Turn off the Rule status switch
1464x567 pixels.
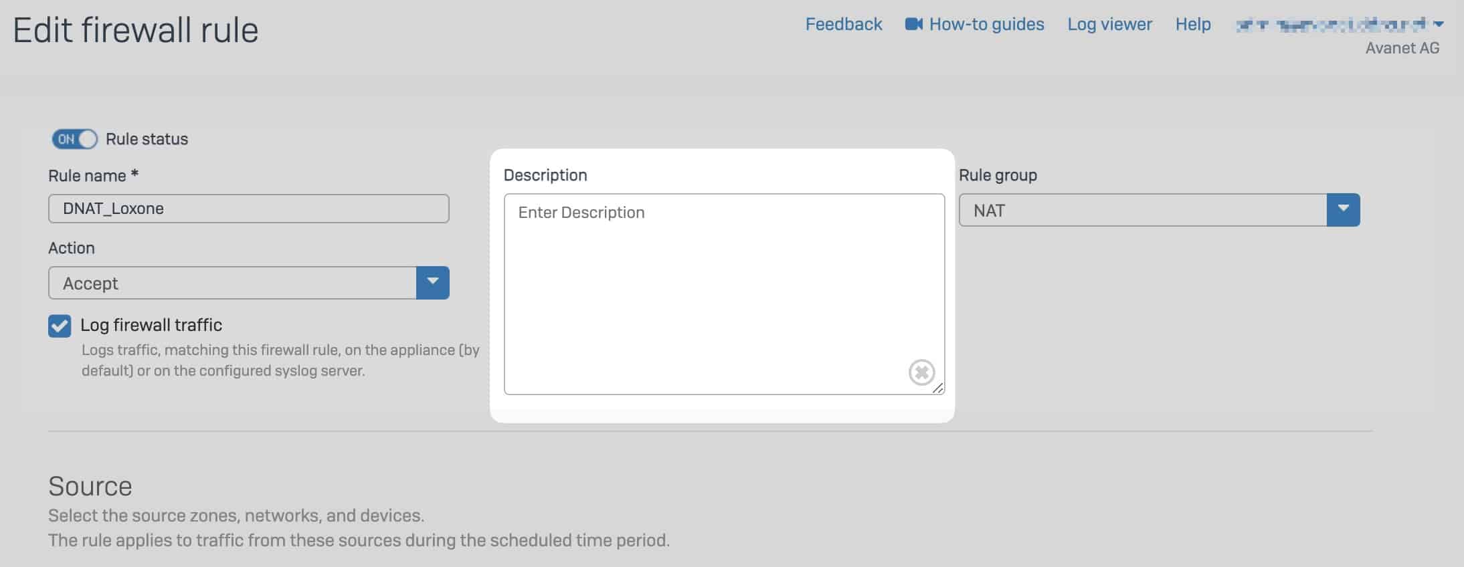pyautogui.click(x=74, y=139)
